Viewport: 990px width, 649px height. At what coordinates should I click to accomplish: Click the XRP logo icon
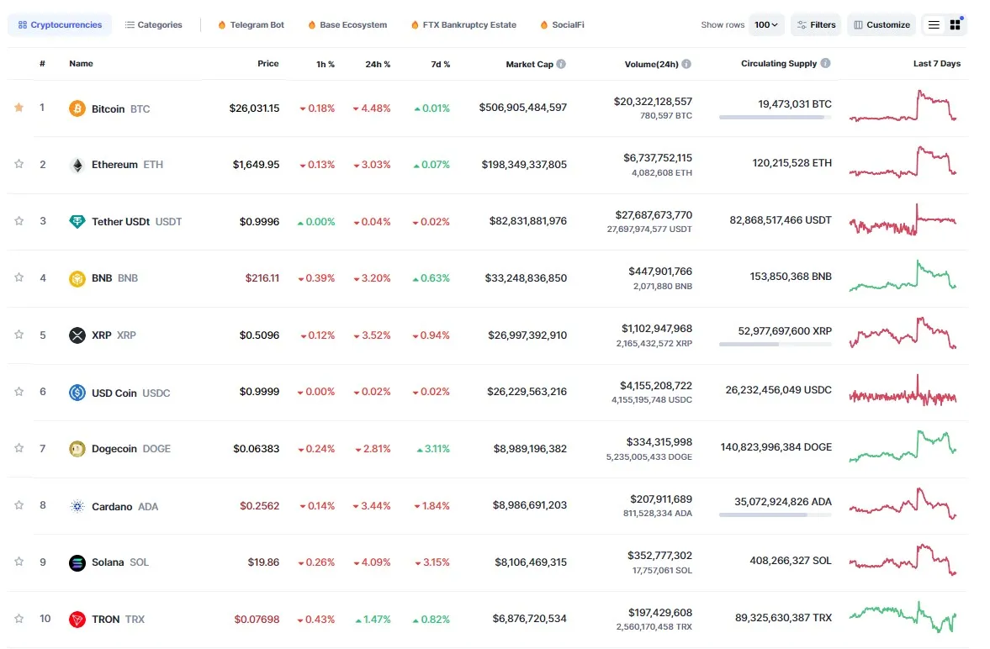(x=77, y=335)
